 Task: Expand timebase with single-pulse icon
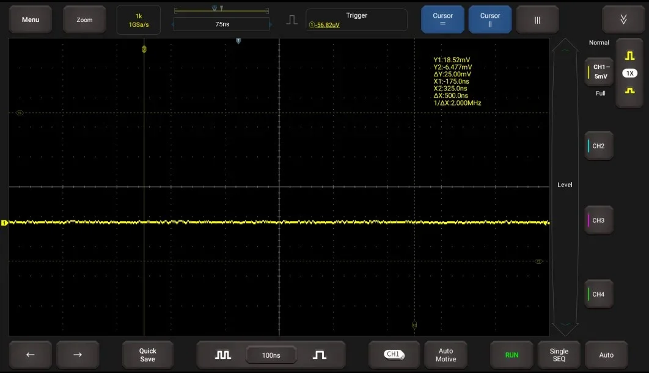[x=319, y=355]
